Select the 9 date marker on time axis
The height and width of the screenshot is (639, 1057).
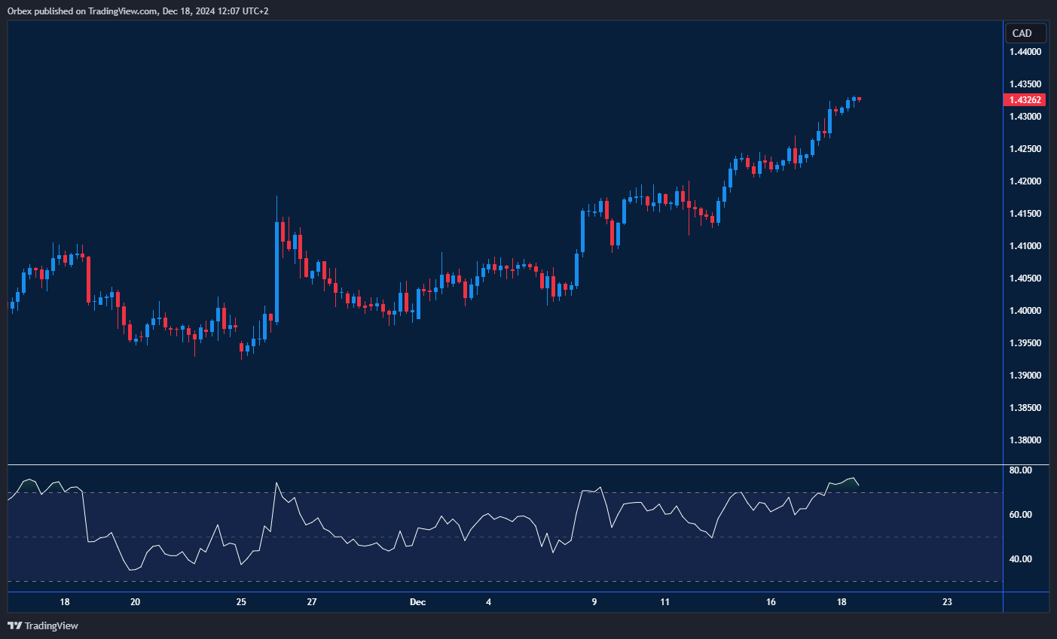tap(594, 602)
